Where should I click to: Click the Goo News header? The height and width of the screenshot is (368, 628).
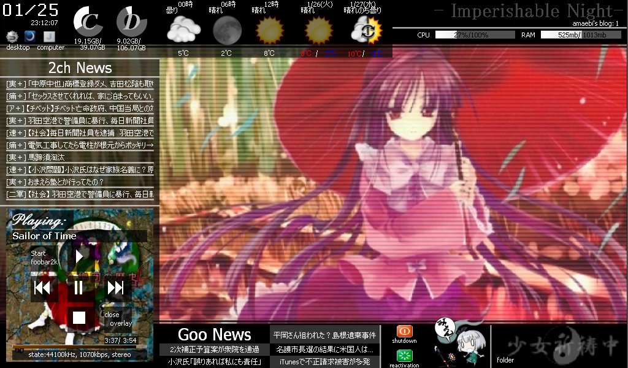click(214, 334)
